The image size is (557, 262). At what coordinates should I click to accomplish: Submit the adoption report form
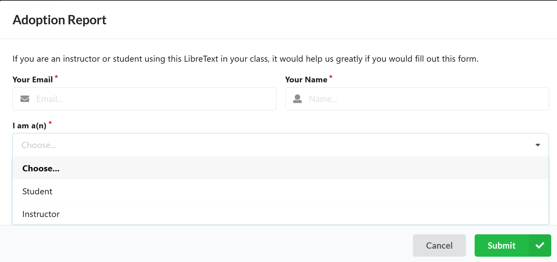pyautogui.click(x=501, y=246)
